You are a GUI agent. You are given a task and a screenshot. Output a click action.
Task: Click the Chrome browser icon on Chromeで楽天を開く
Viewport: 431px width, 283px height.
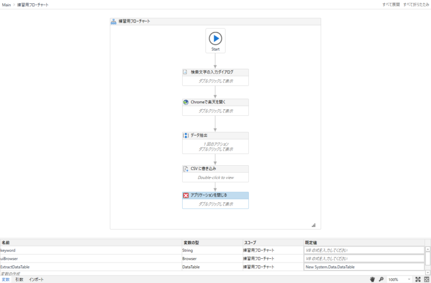(x=186, y=102)
